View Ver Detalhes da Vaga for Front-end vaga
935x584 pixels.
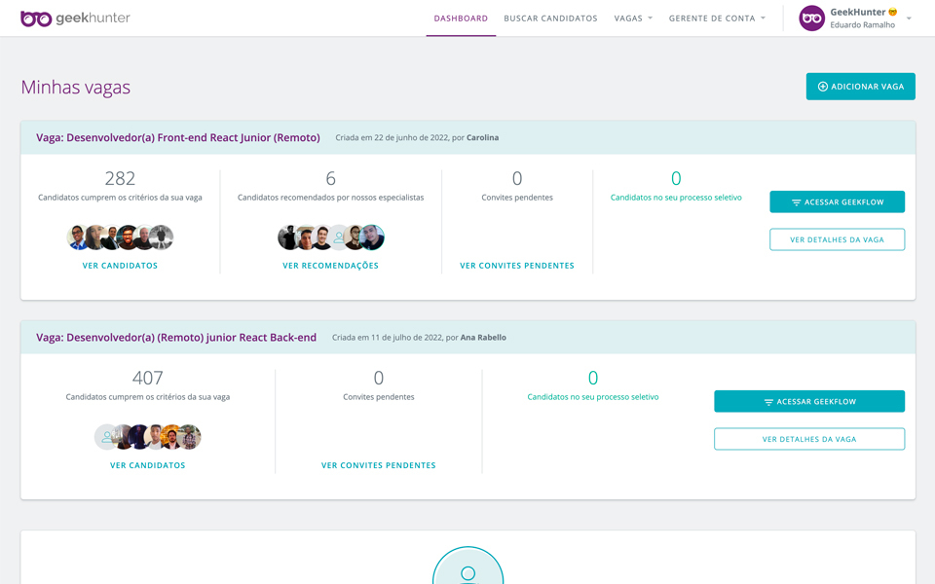[838, 239]
